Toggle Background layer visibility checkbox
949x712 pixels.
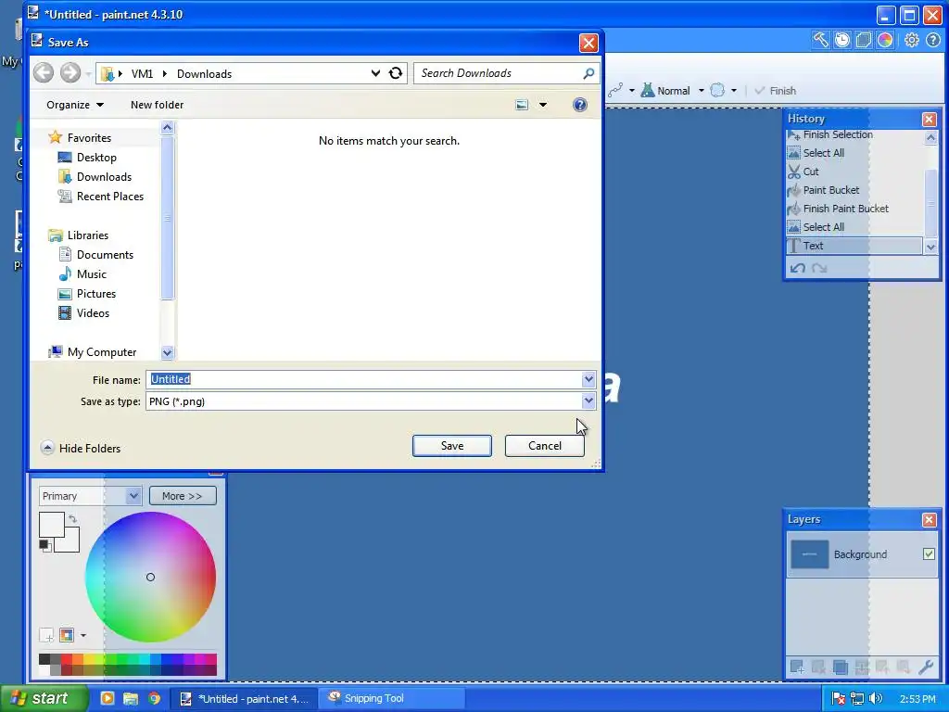tap(929, 554)
